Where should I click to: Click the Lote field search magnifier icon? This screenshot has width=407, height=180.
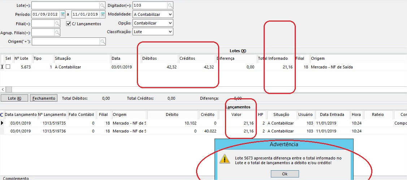102,5
